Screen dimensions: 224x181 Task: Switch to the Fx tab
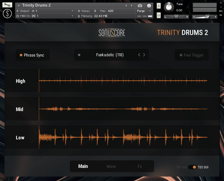[x=139, y=166]
